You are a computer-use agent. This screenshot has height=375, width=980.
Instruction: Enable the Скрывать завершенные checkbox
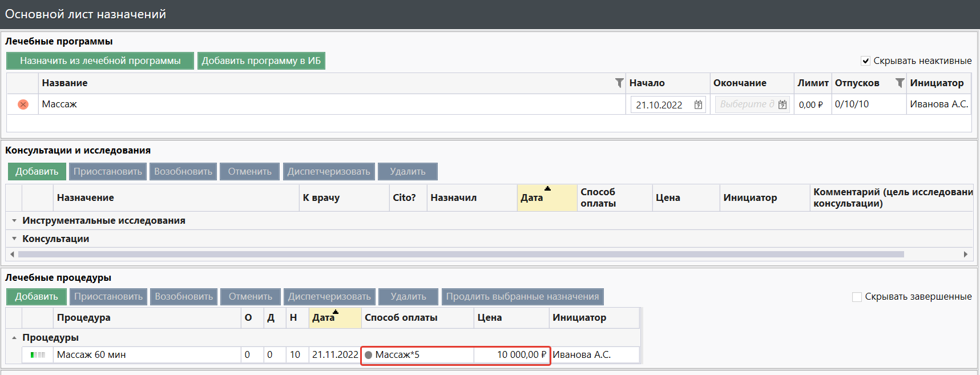coord(856,297)
